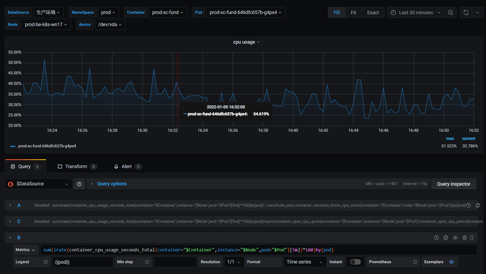Open the Query inspector
This screenshot has width=486, height=274.
453,184
